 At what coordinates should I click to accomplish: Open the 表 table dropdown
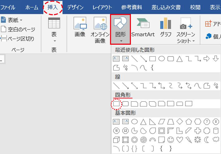click(x=54, y=30)
